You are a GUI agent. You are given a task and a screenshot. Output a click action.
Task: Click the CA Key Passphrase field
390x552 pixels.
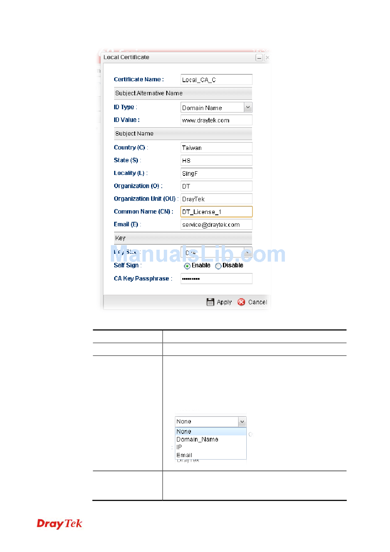216,279
